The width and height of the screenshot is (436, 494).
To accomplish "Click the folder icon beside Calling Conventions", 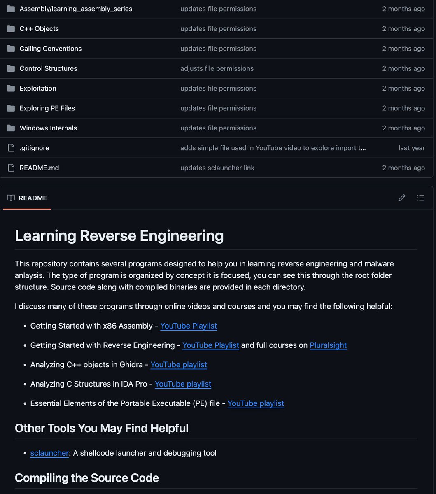I will [x=10, y=48].
